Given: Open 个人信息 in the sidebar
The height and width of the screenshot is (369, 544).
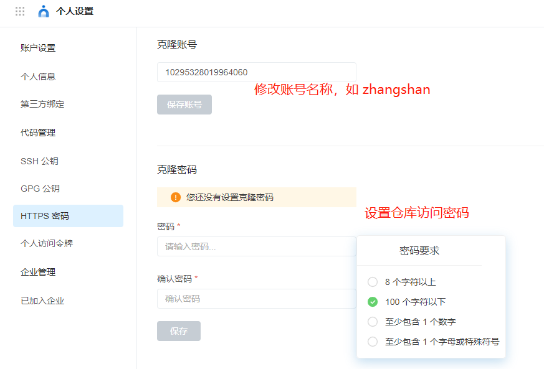Looking at the screenshot, I should (x=38, y=77).
